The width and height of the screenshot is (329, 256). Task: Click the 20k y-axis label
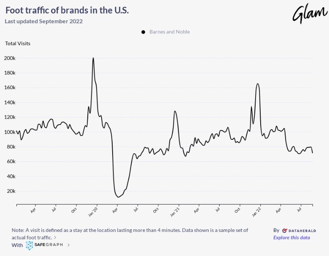click(x=11, y=191)
